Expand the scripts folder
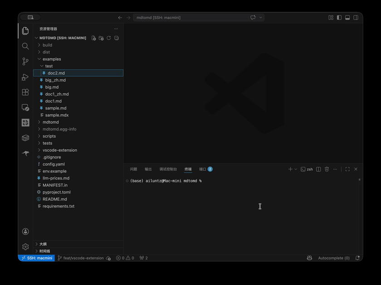 pyautogui.click(x=78, y=136)
